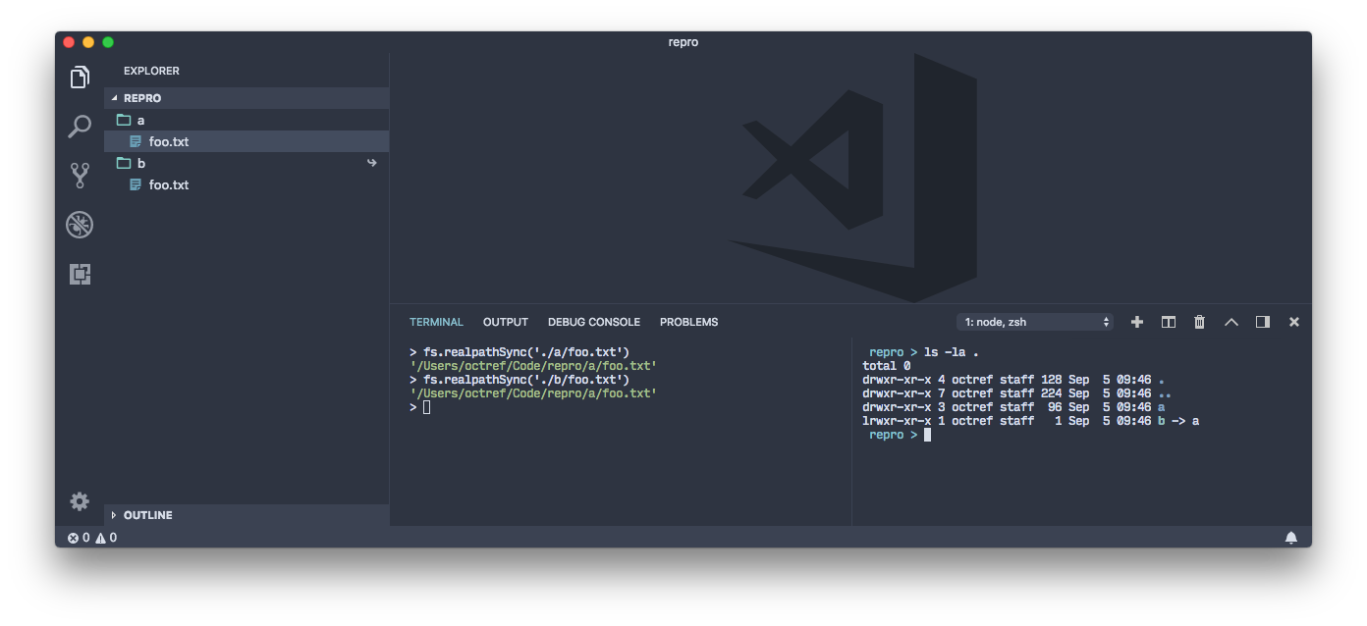Open notifications bell in status bar

point(1291,537)
